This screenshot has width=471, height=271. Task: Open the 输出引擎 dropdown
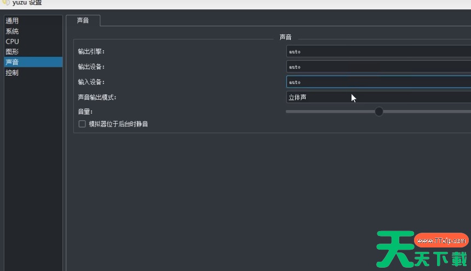(378, 51)
